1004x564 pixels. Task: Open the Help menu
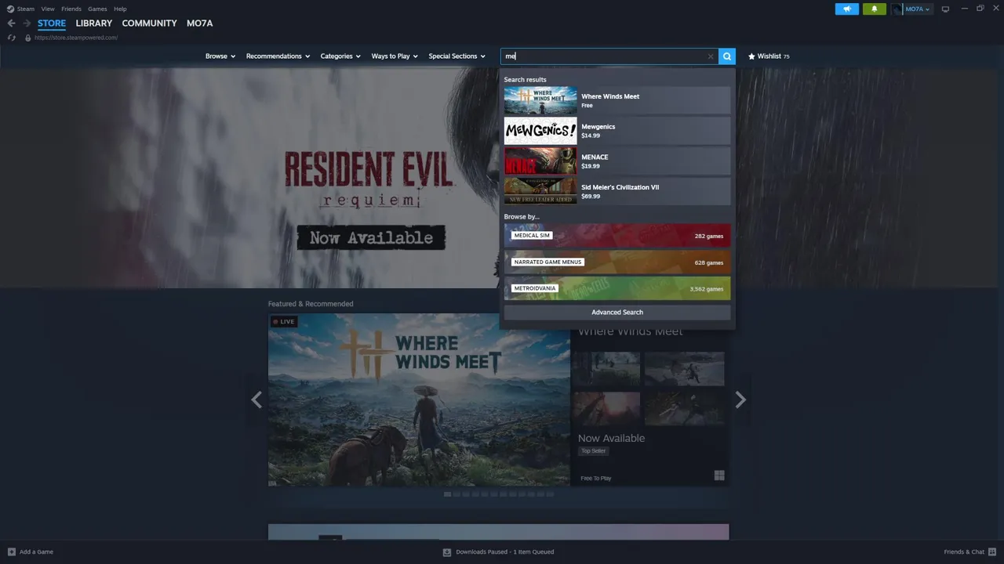point(120,9)
